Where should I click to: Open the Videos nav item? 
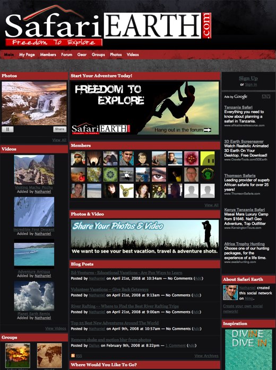(x=133, y=55)
